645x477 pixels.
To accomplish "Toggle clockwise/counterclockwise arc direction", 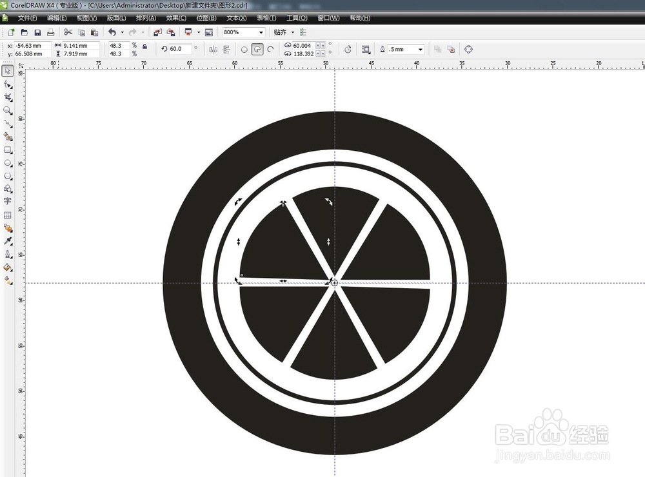I will (348, 50).
